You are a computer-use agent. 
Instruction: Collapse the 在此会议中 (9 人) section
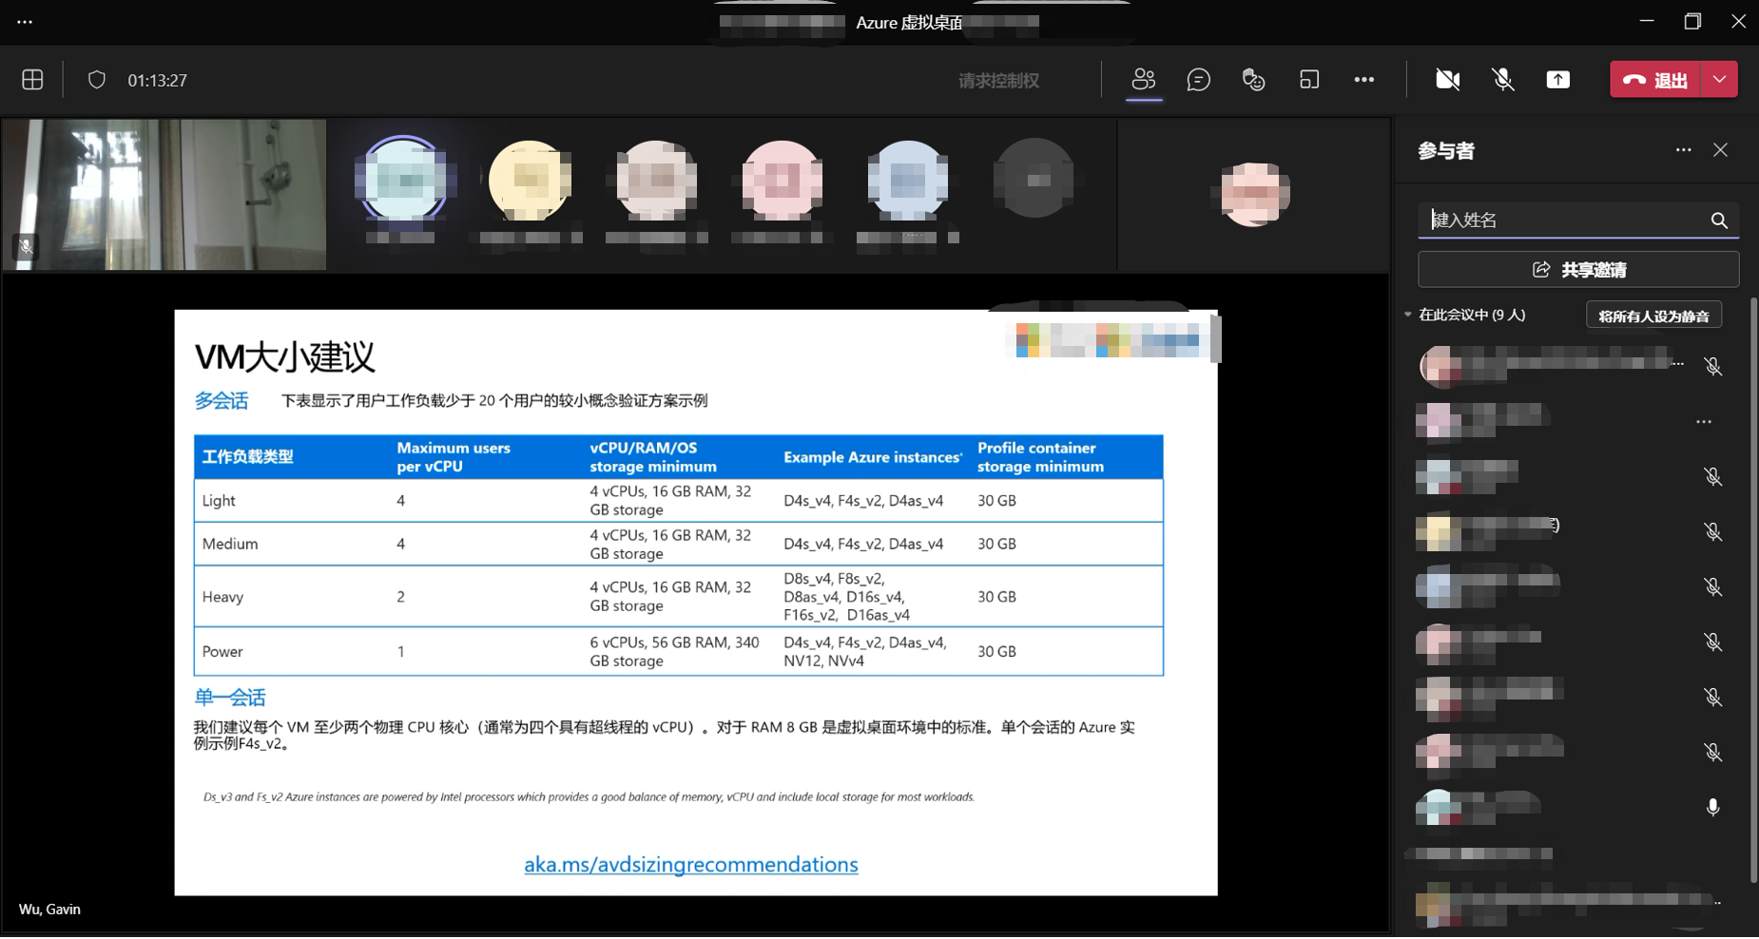1408,315
